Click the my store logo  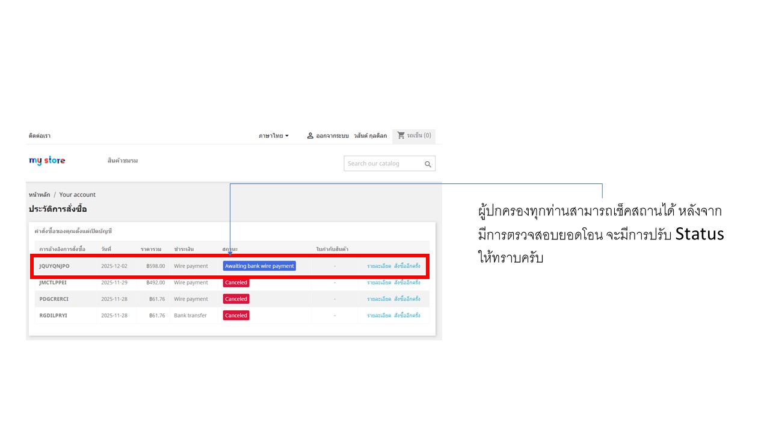(x=47, y=161)
